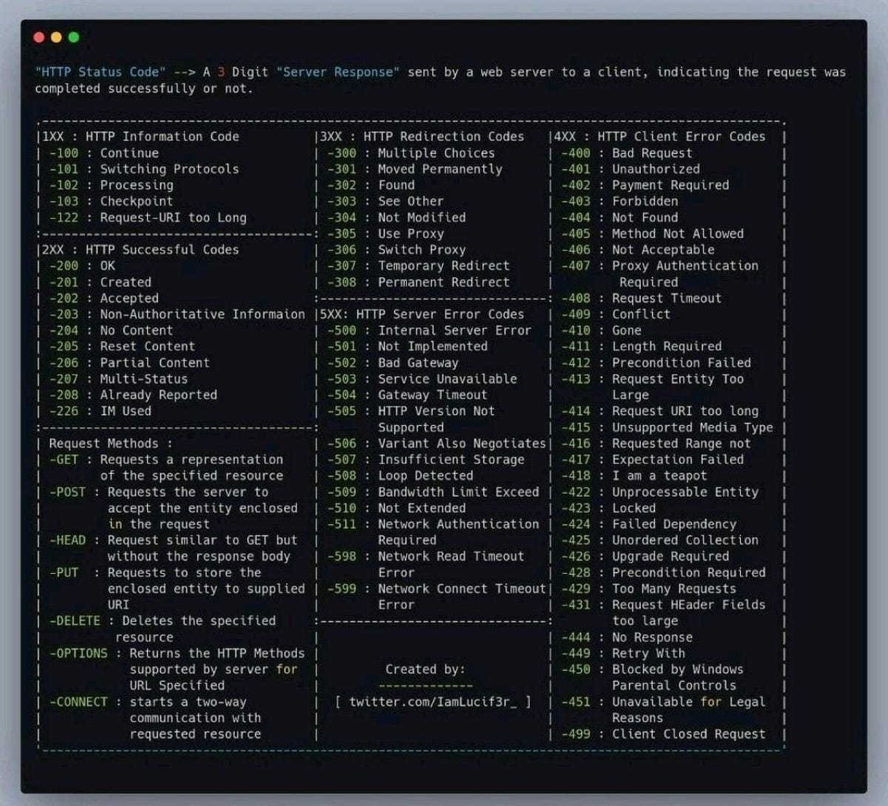The height and width of the screenshot is (806, 888).
Task: Select the HTTP Status Code title text
Action: point(96,72)
